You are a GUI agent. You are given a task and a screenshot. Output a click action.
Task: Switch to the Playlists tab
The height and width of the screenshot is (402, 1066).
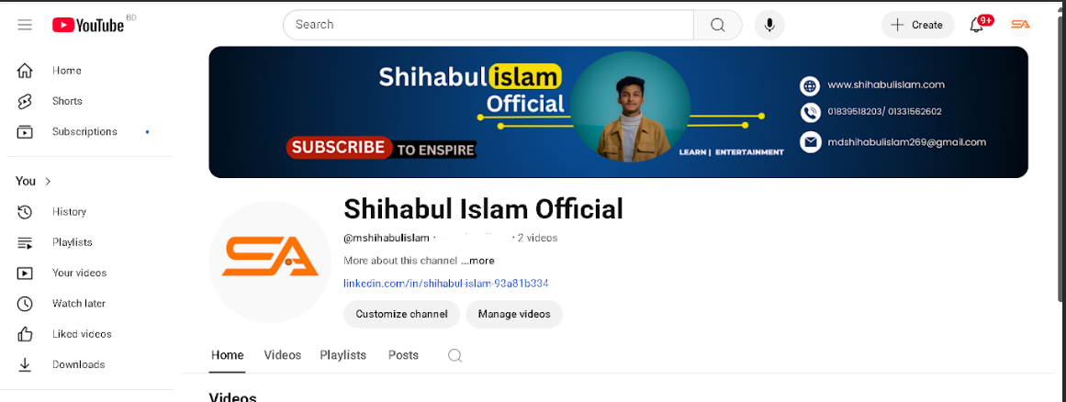(343, 355)
